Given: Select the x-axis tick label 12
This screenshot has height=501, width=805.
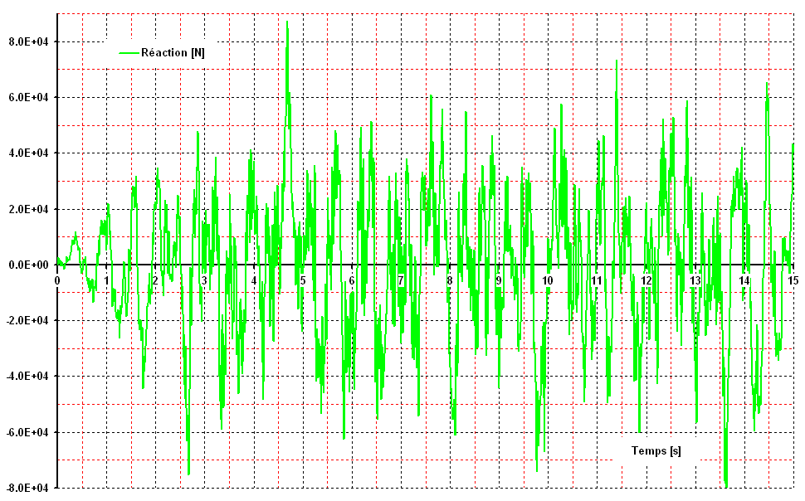Looking at the screenshot, I should pos(646,281).
